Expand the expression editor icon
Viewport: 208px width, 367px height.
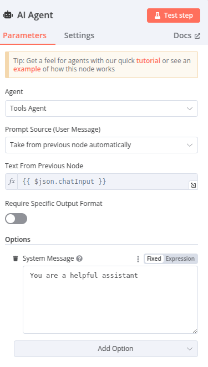click(x=193, y=185)
